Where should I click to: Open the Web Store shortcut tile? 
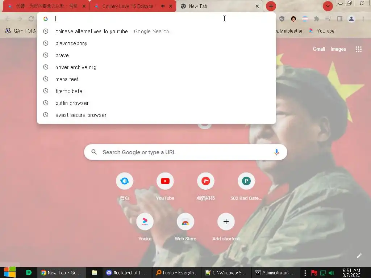tap(185, 227)
